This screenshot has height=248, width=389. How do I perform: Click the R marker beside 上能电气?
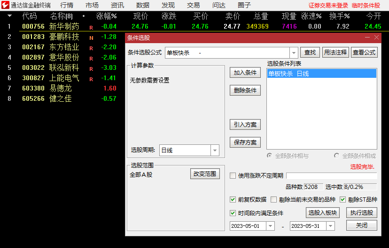(91, 79)
